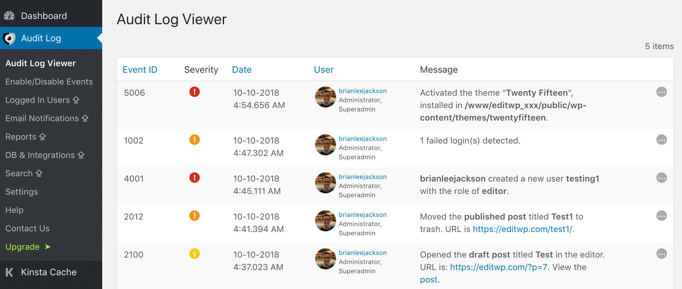Expand the options menu for event 5006
The image size is (682, 289).
[x=662, y=92]
